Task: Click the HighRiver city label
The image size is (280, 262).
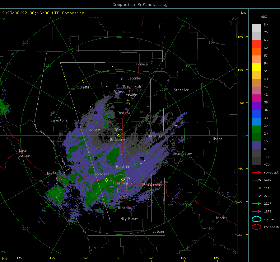Action: (129, 219)
